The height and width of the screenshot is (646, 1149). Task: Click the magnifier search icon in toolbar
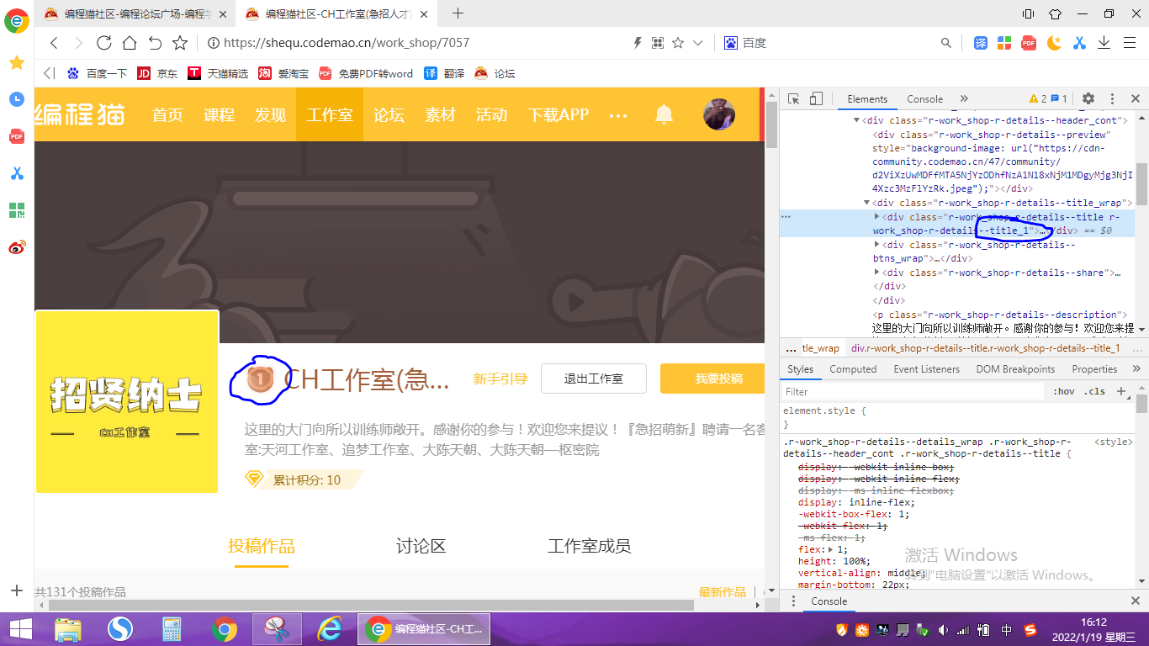pyautogui.click(x=946, y=43)
